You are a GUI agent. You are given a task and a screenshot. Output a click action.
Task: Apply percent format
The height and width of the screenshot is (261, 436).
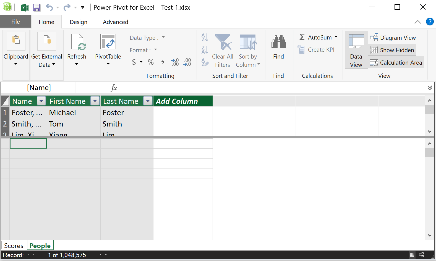151,62
